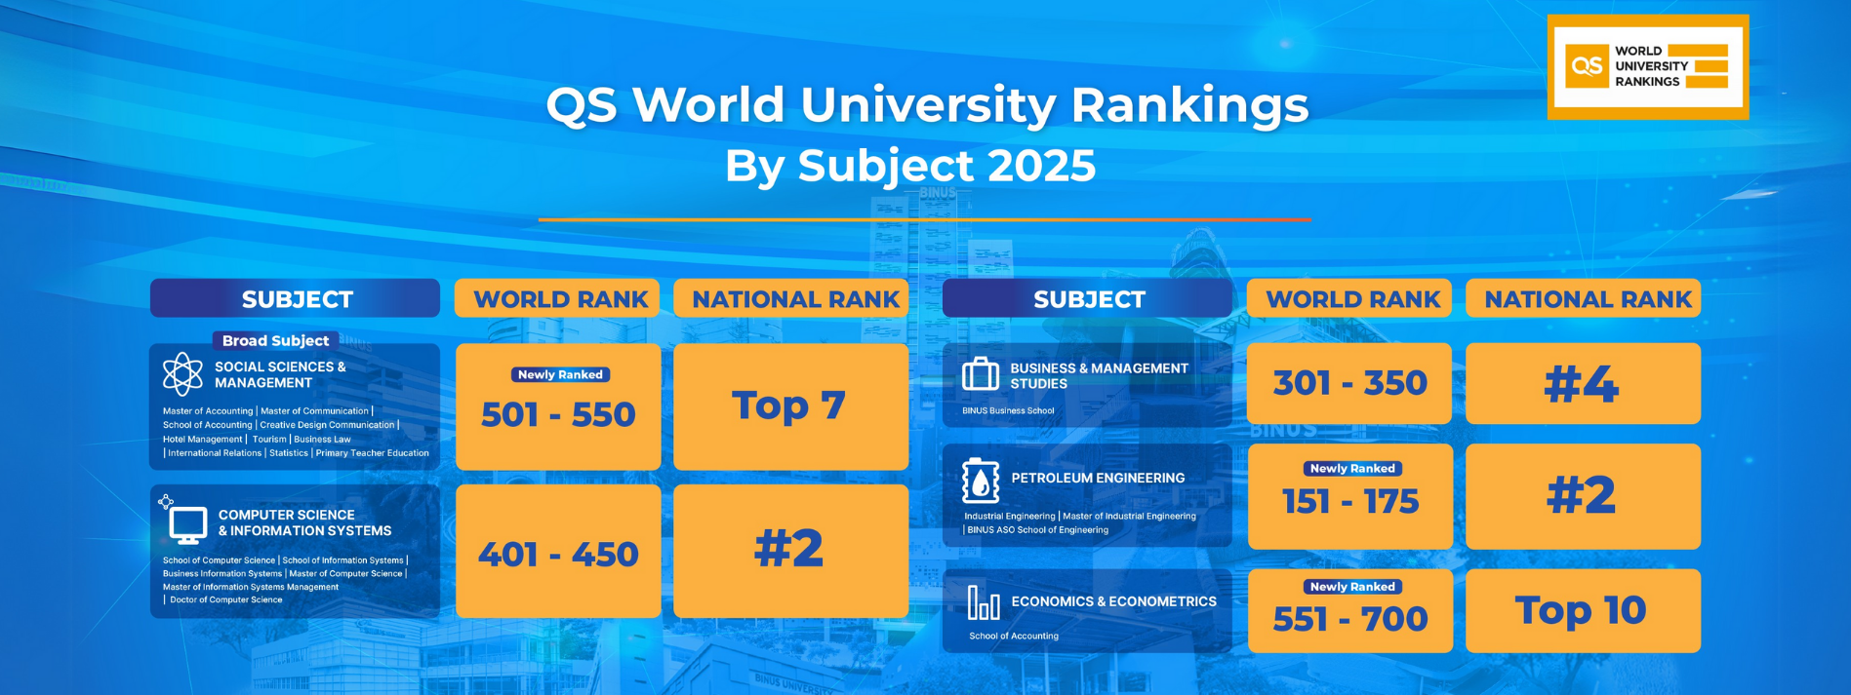
Task: Click the Top 10 national rank tile
Action: tap(1584, 611)
